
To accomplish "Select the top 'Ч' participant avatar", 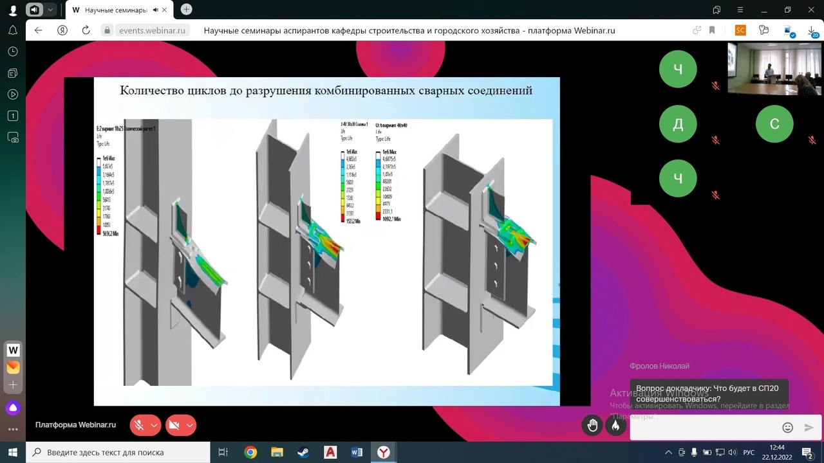I will coord(678,69).
